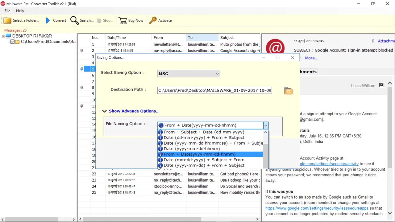Click the More... link in preview header

[312, 58]
